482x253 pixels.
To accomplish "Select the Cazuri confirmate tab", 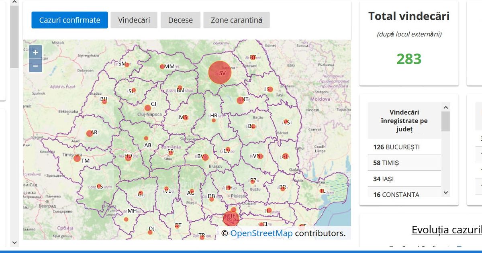I will 69,20.
